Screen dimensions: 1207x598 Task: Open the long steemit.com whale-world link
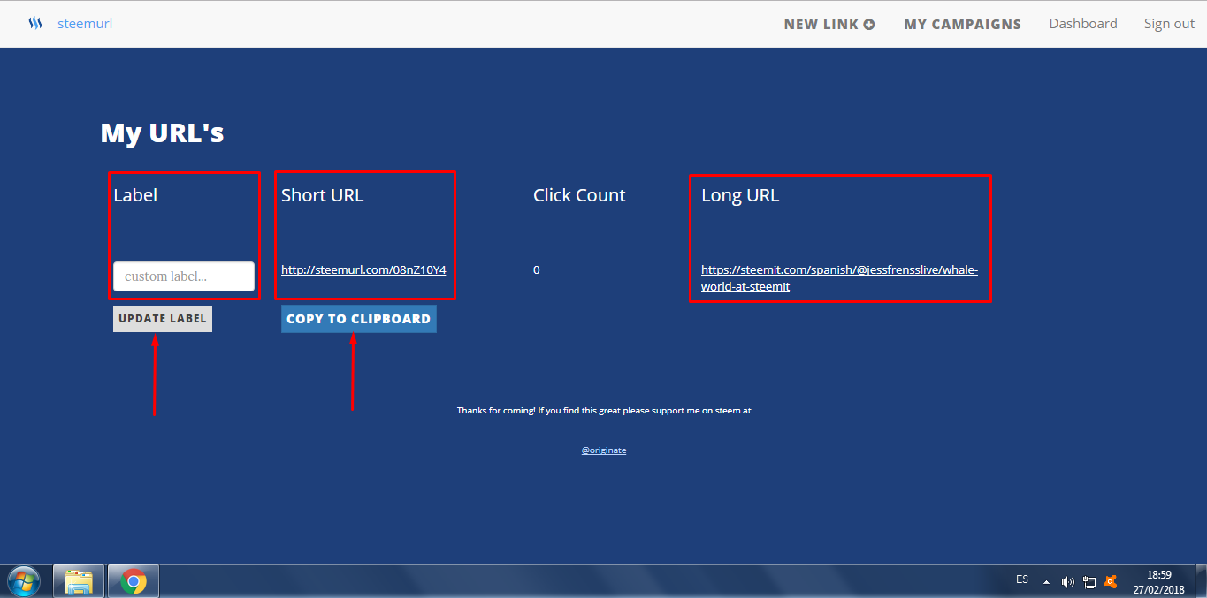coord(839,278)
